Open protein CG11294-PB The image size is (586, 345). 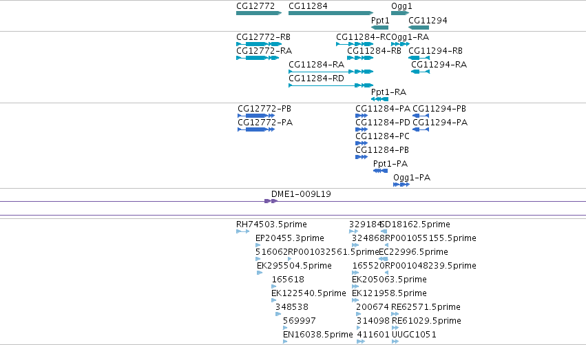439,109
